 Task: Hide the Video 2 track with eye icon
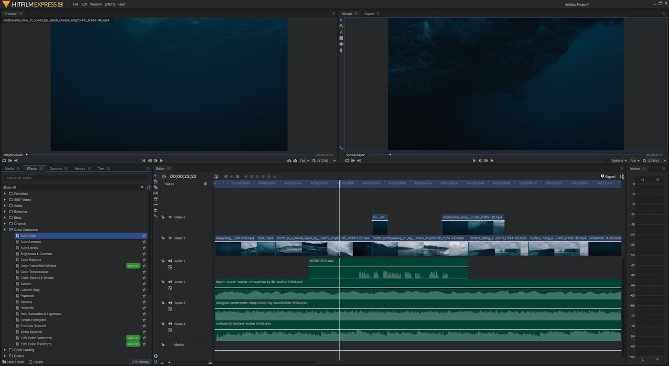click(170, 217)
